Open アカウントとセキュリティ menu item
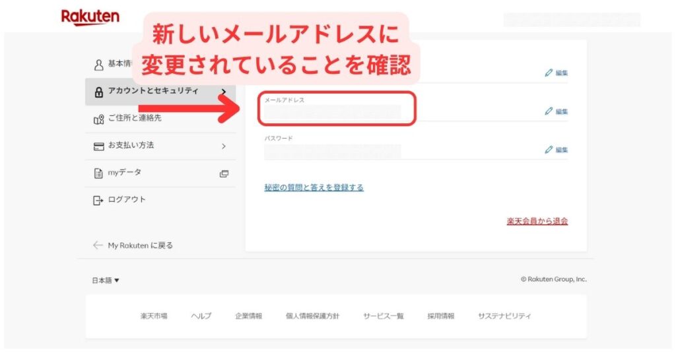The width and height of the screenshot is (676, 355). 160,92
